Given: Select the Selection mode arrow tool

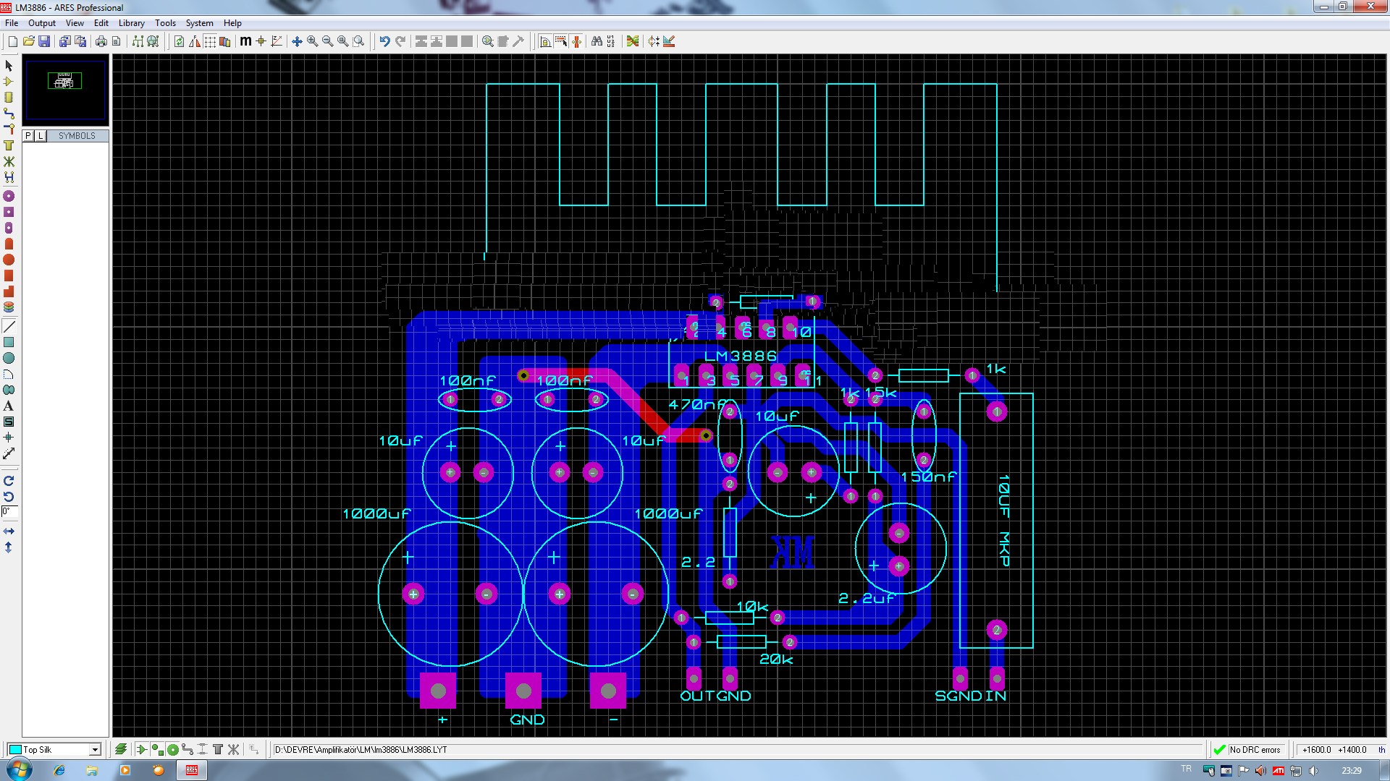Looking at the screenshot, I should pyautogui.click(x=9, y=66).
